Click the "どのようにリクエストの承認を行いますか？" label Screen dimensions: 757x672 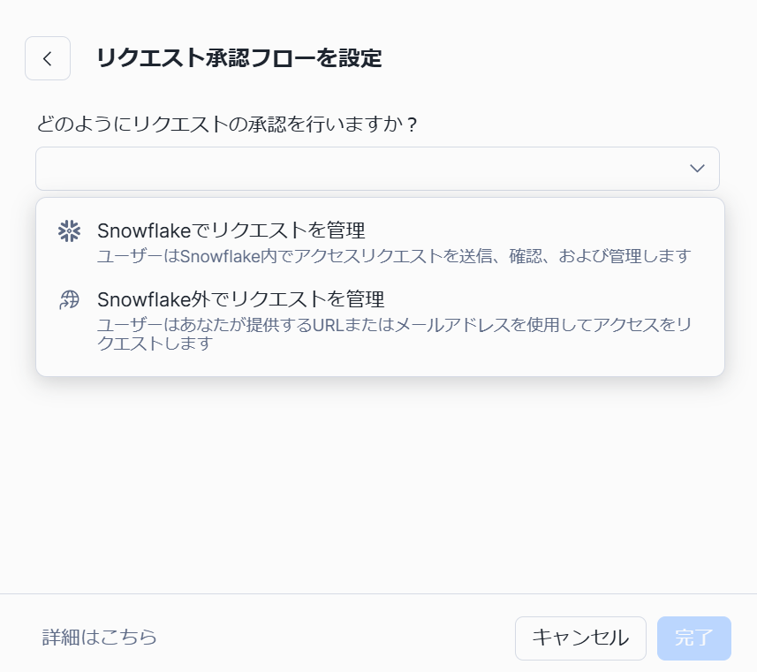click(227, 124)
